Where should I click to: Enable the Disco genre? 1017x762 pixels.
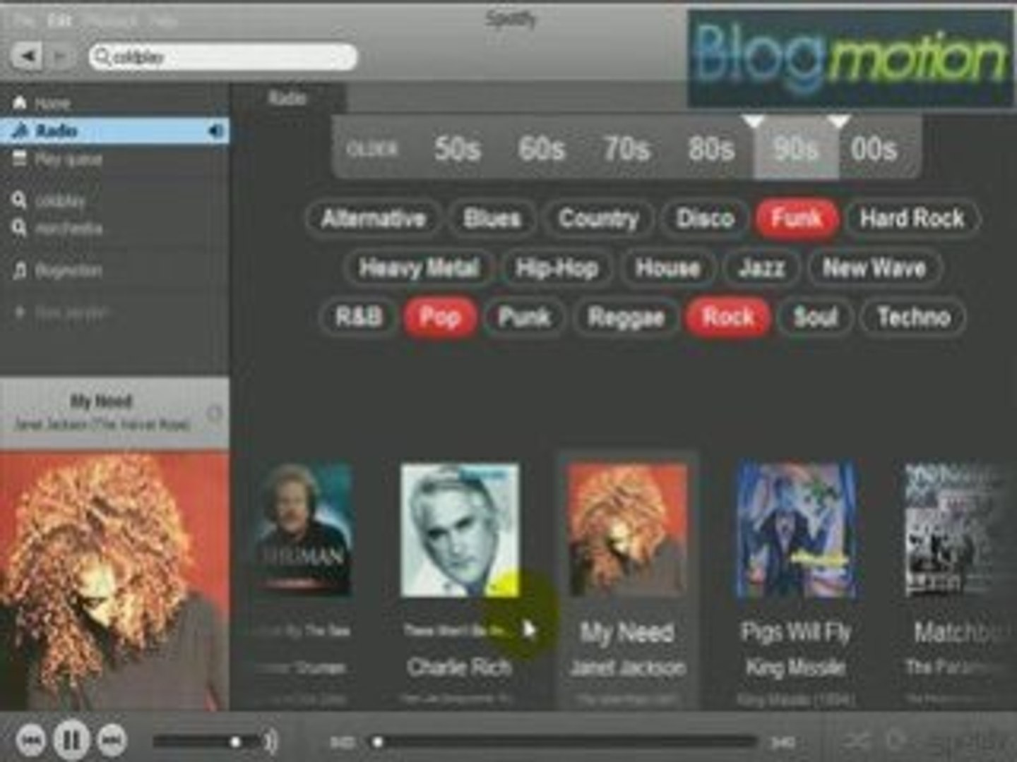pos(705,218)
